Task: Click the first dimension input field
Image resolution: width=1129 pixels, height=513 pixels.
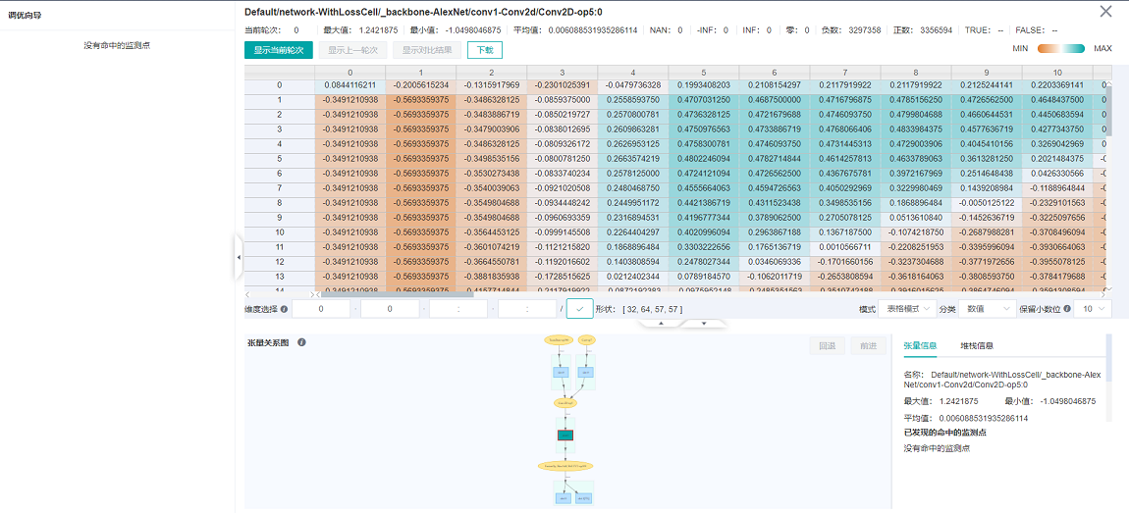Action: point(320,309)
